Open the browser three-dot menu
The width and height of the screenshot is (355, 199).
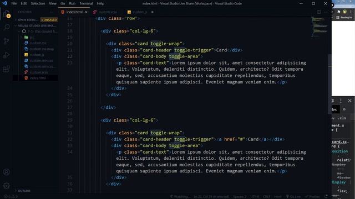[x=351, y=12]
